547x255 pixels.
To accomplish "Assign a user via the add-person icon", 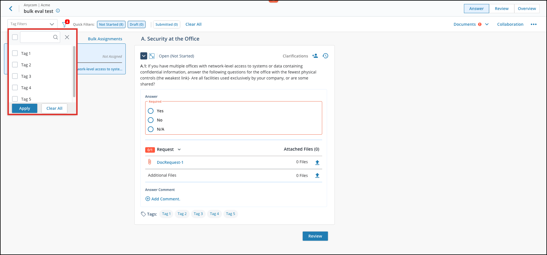I will (x=315, y=56).
